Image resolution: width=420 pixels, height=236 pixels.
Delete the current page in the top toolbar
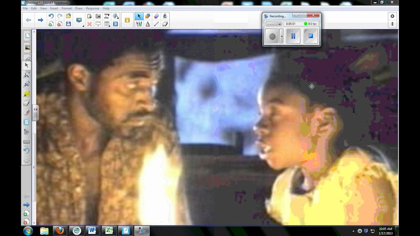click(60, 24)
